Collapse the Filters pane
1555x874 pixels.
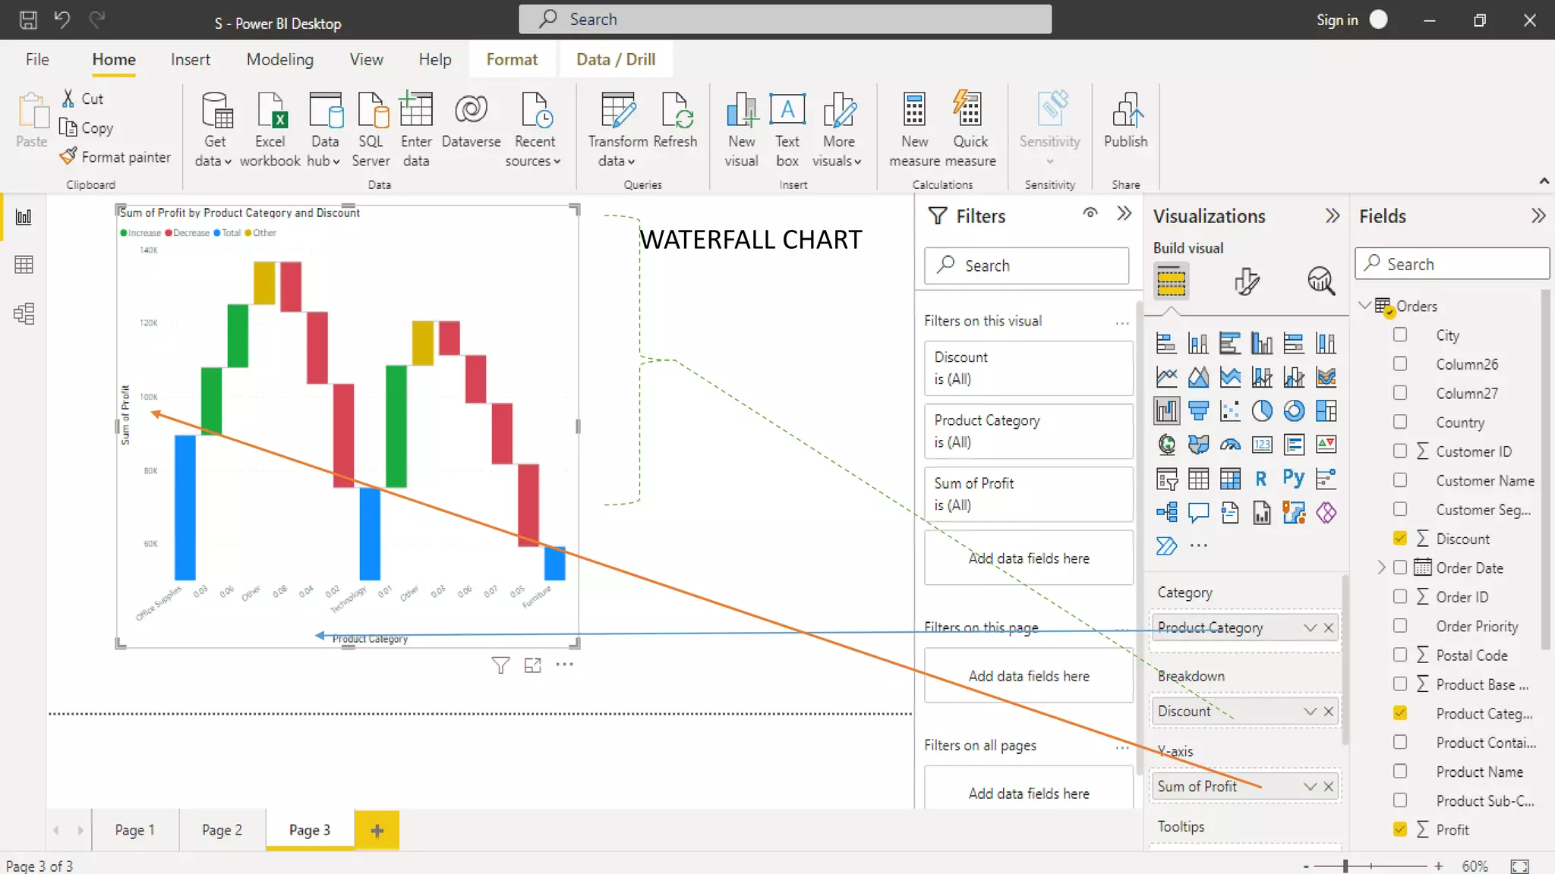(1124, 214)
